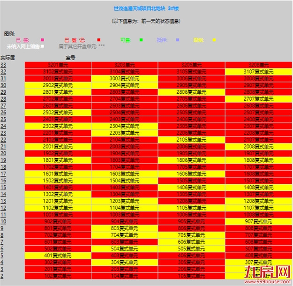Select unit 3003复式单元 cell
Image resolution: width=293 pixels, height=286 pixels.
(x=124, y=78)
